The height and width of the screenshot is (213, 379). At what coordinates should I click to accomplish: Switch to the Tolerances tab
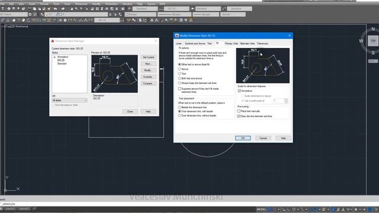tap(262, 43)
